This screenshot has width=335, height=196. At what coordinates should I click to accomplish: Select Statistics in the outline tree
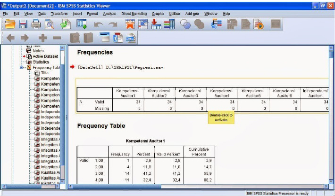[41, 62]
